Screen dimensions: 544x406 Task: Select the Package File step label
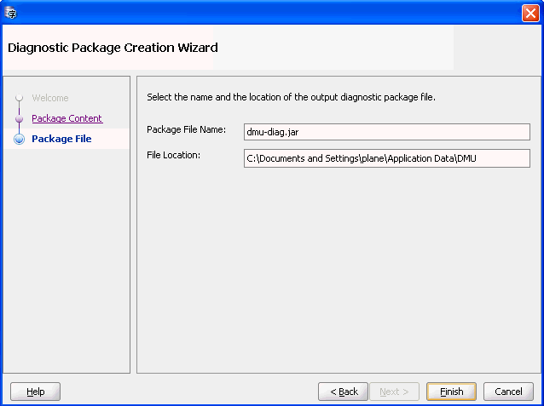click(x=61, y=139)
